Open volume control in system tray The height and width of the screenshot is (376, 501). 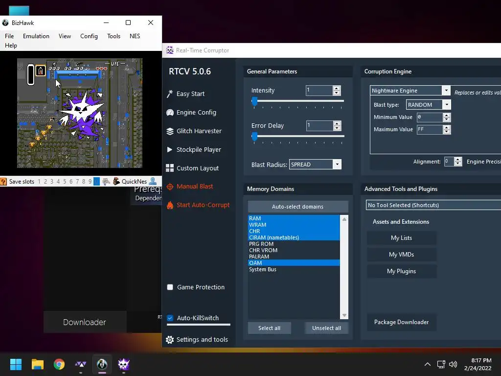coord(453,364)
